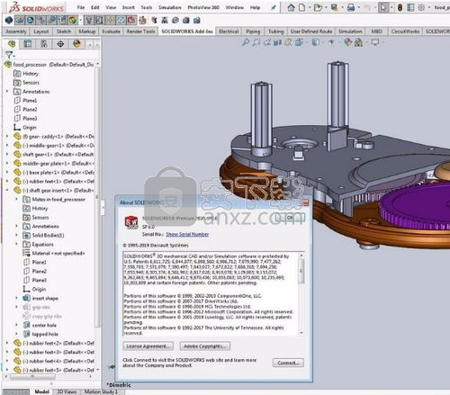Switch to the Assembly ribbon tab
Screen dimensions: 450x395
click(16, 31)
